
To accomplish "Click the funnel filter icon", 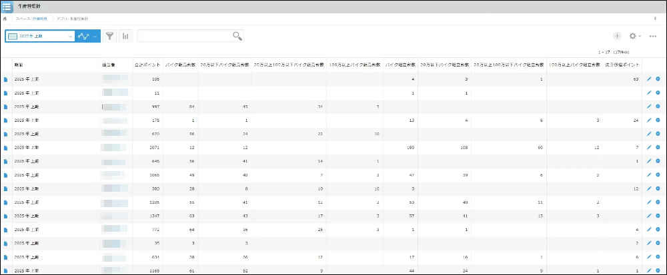I will 110,36.
